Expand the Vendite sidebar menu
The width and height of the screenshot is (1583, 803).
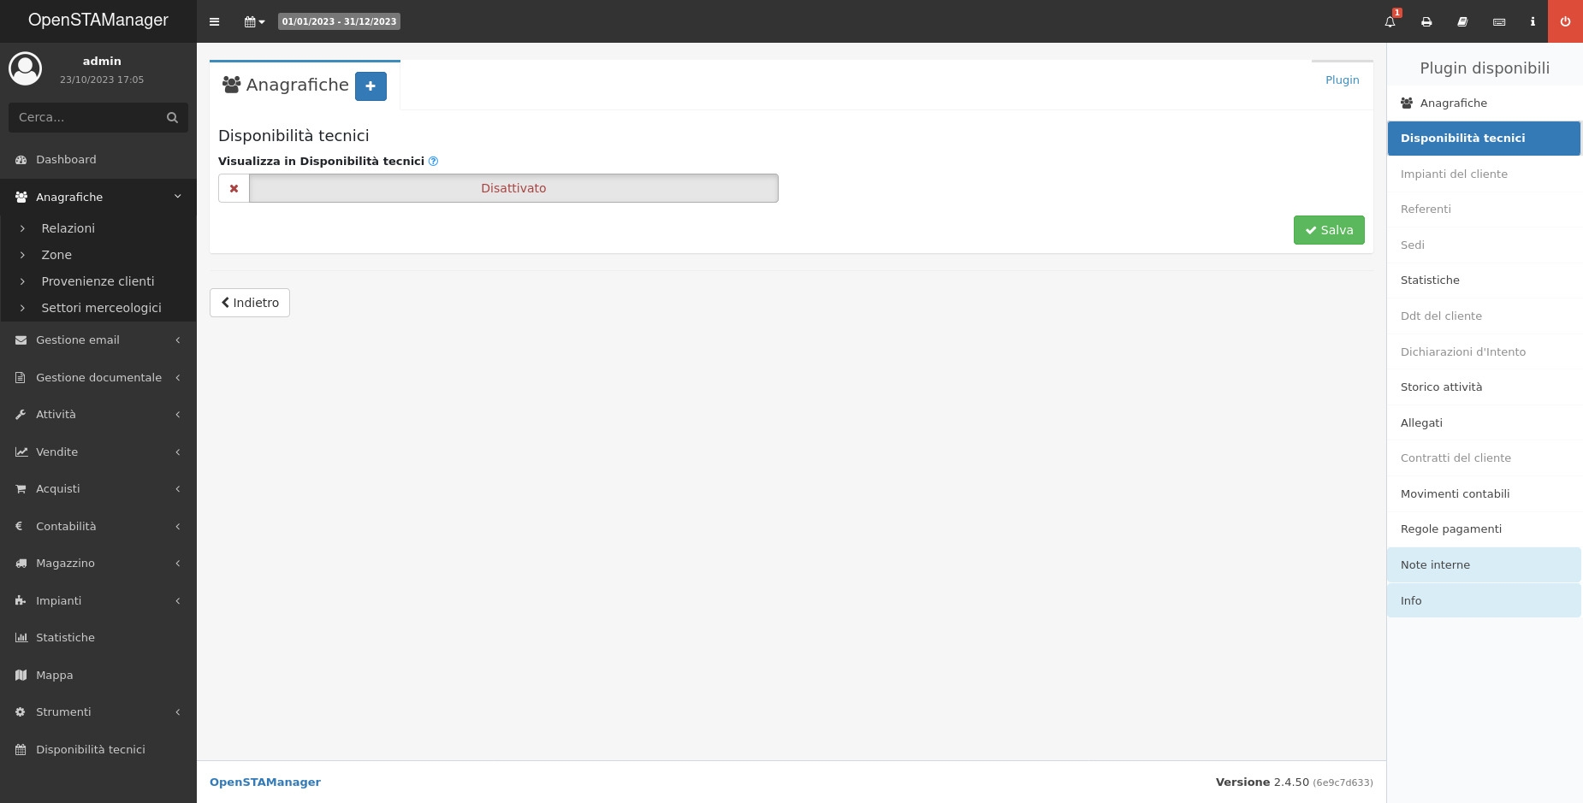coord(98,452)
